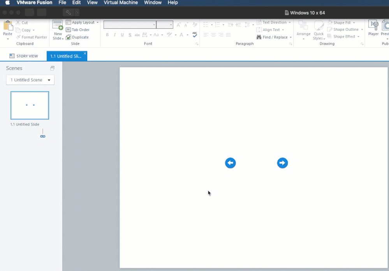This screenshot has width=389, height=271.
Task: Click the slide link icon under thumbnail
Action: click(x=43, y=136)
